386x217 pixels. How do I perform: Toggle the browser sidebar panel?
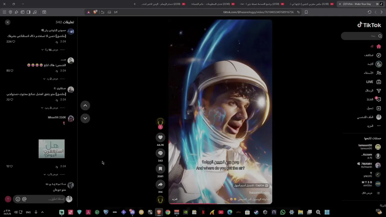(x=28, y=12)
